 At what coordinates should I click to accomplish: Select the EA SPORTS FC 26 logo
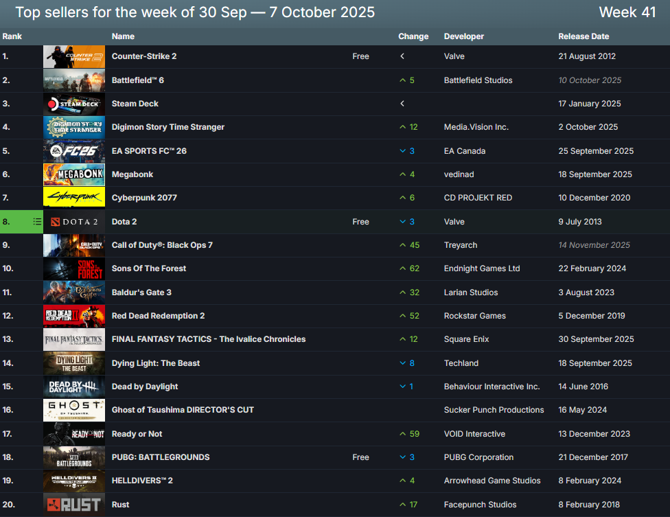click(74, 151)
